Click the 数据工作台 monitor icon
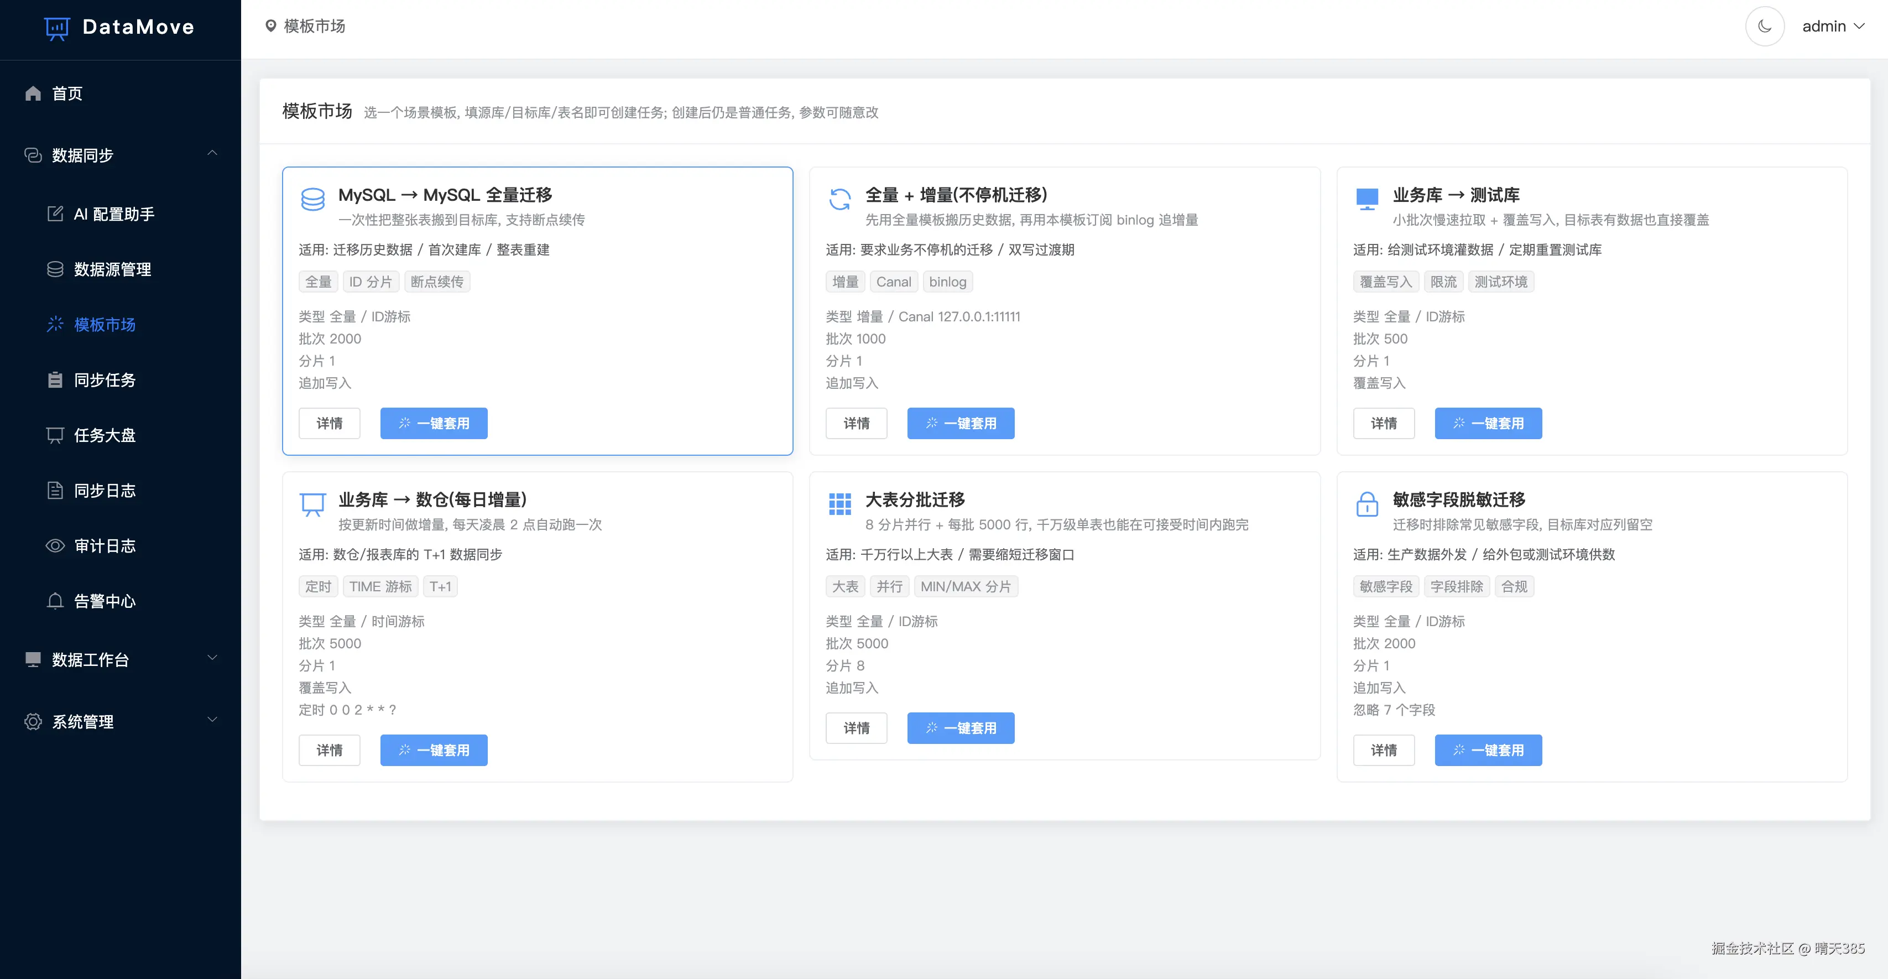This screenshot has width=1888, height=979. (33, 659)
